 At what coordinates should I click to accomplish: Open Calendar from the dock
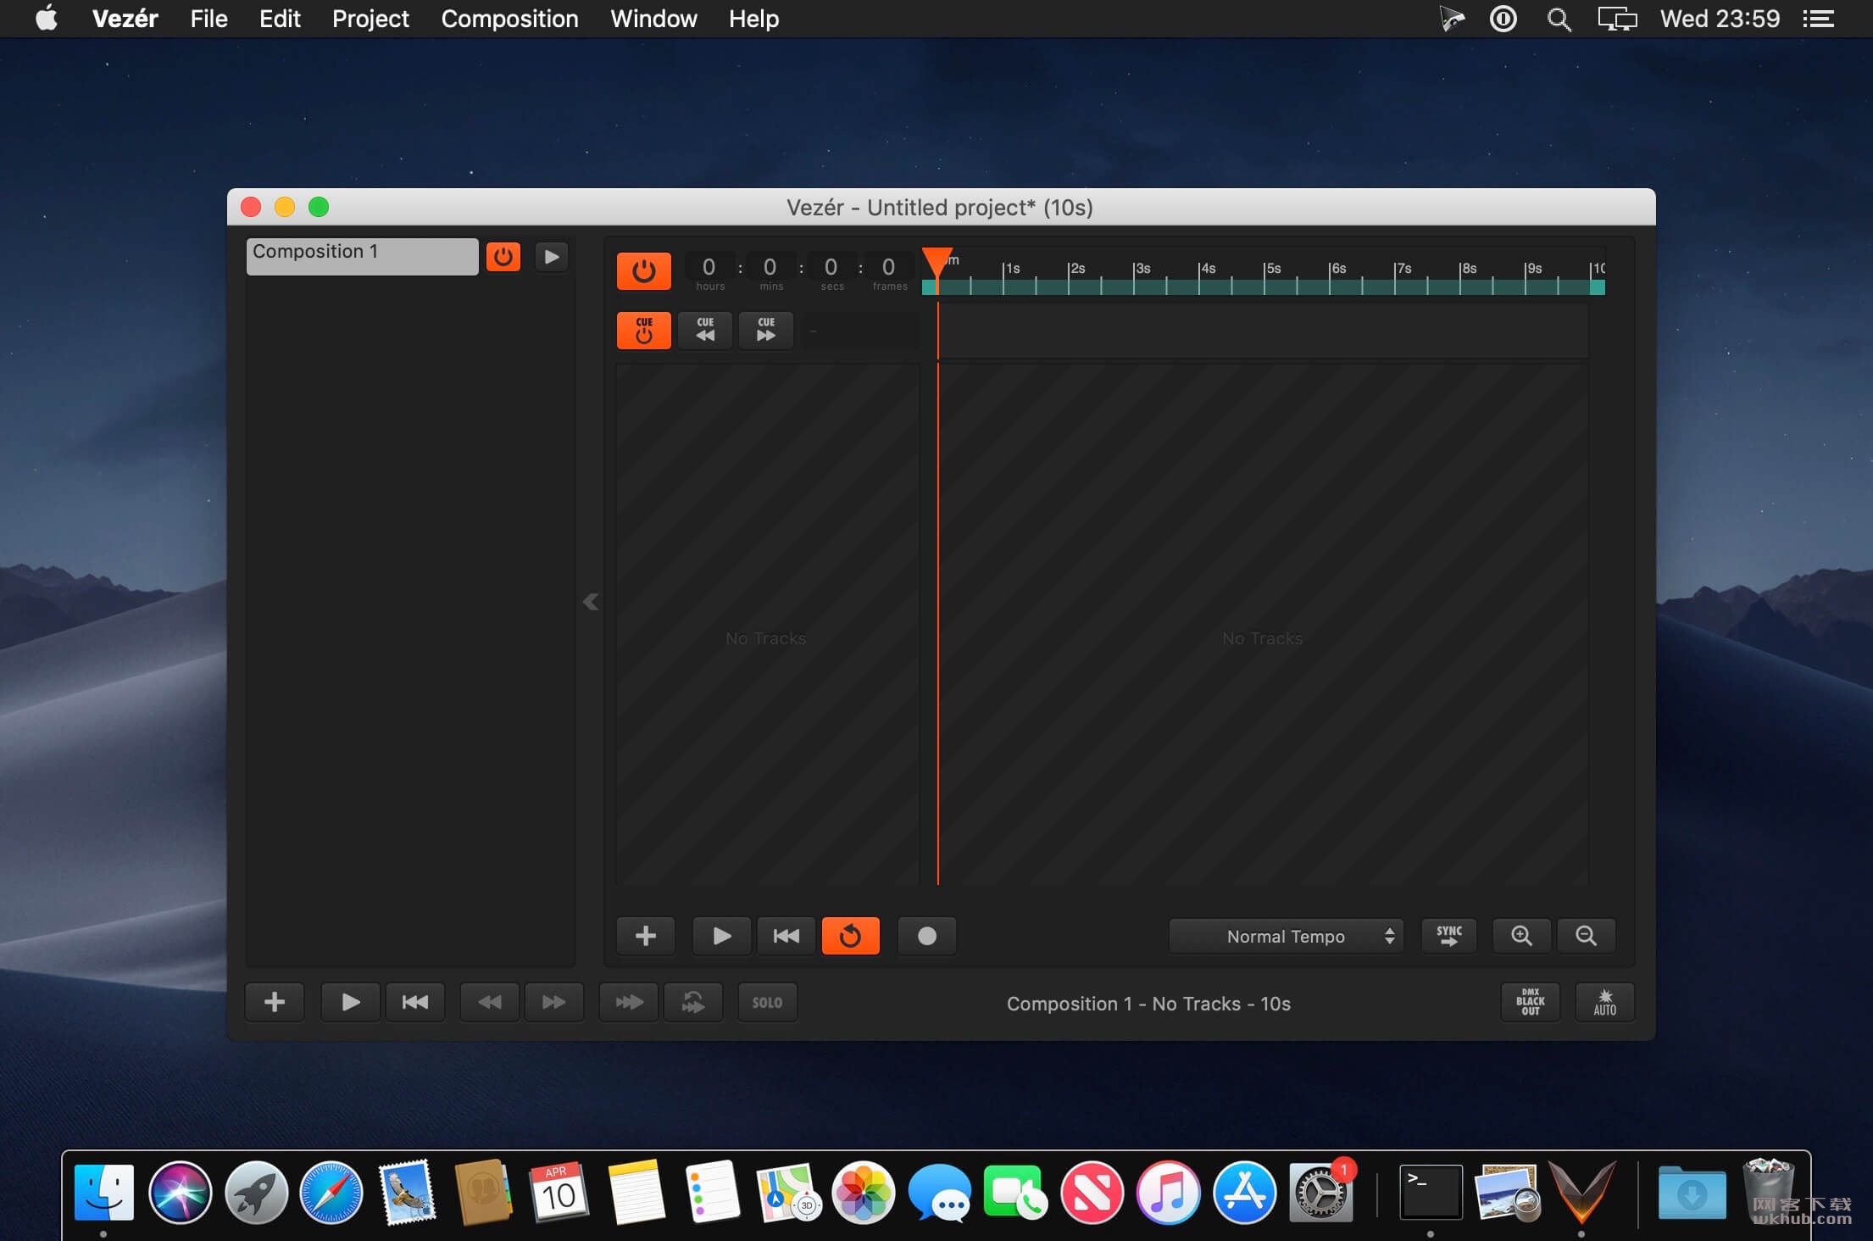559,1192
